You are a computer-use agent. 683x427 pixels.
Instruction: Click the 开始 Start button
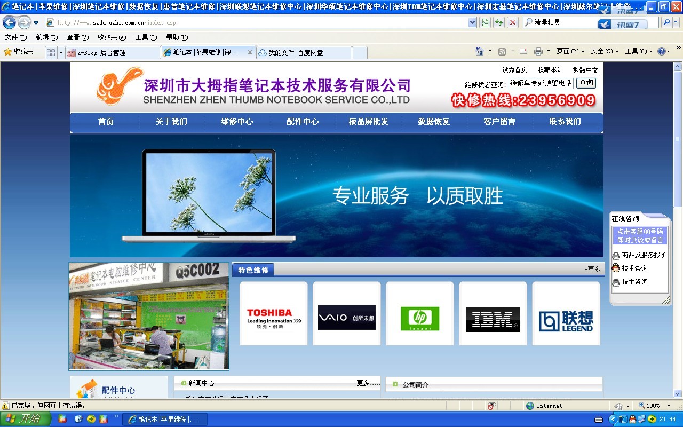point(25,419)
